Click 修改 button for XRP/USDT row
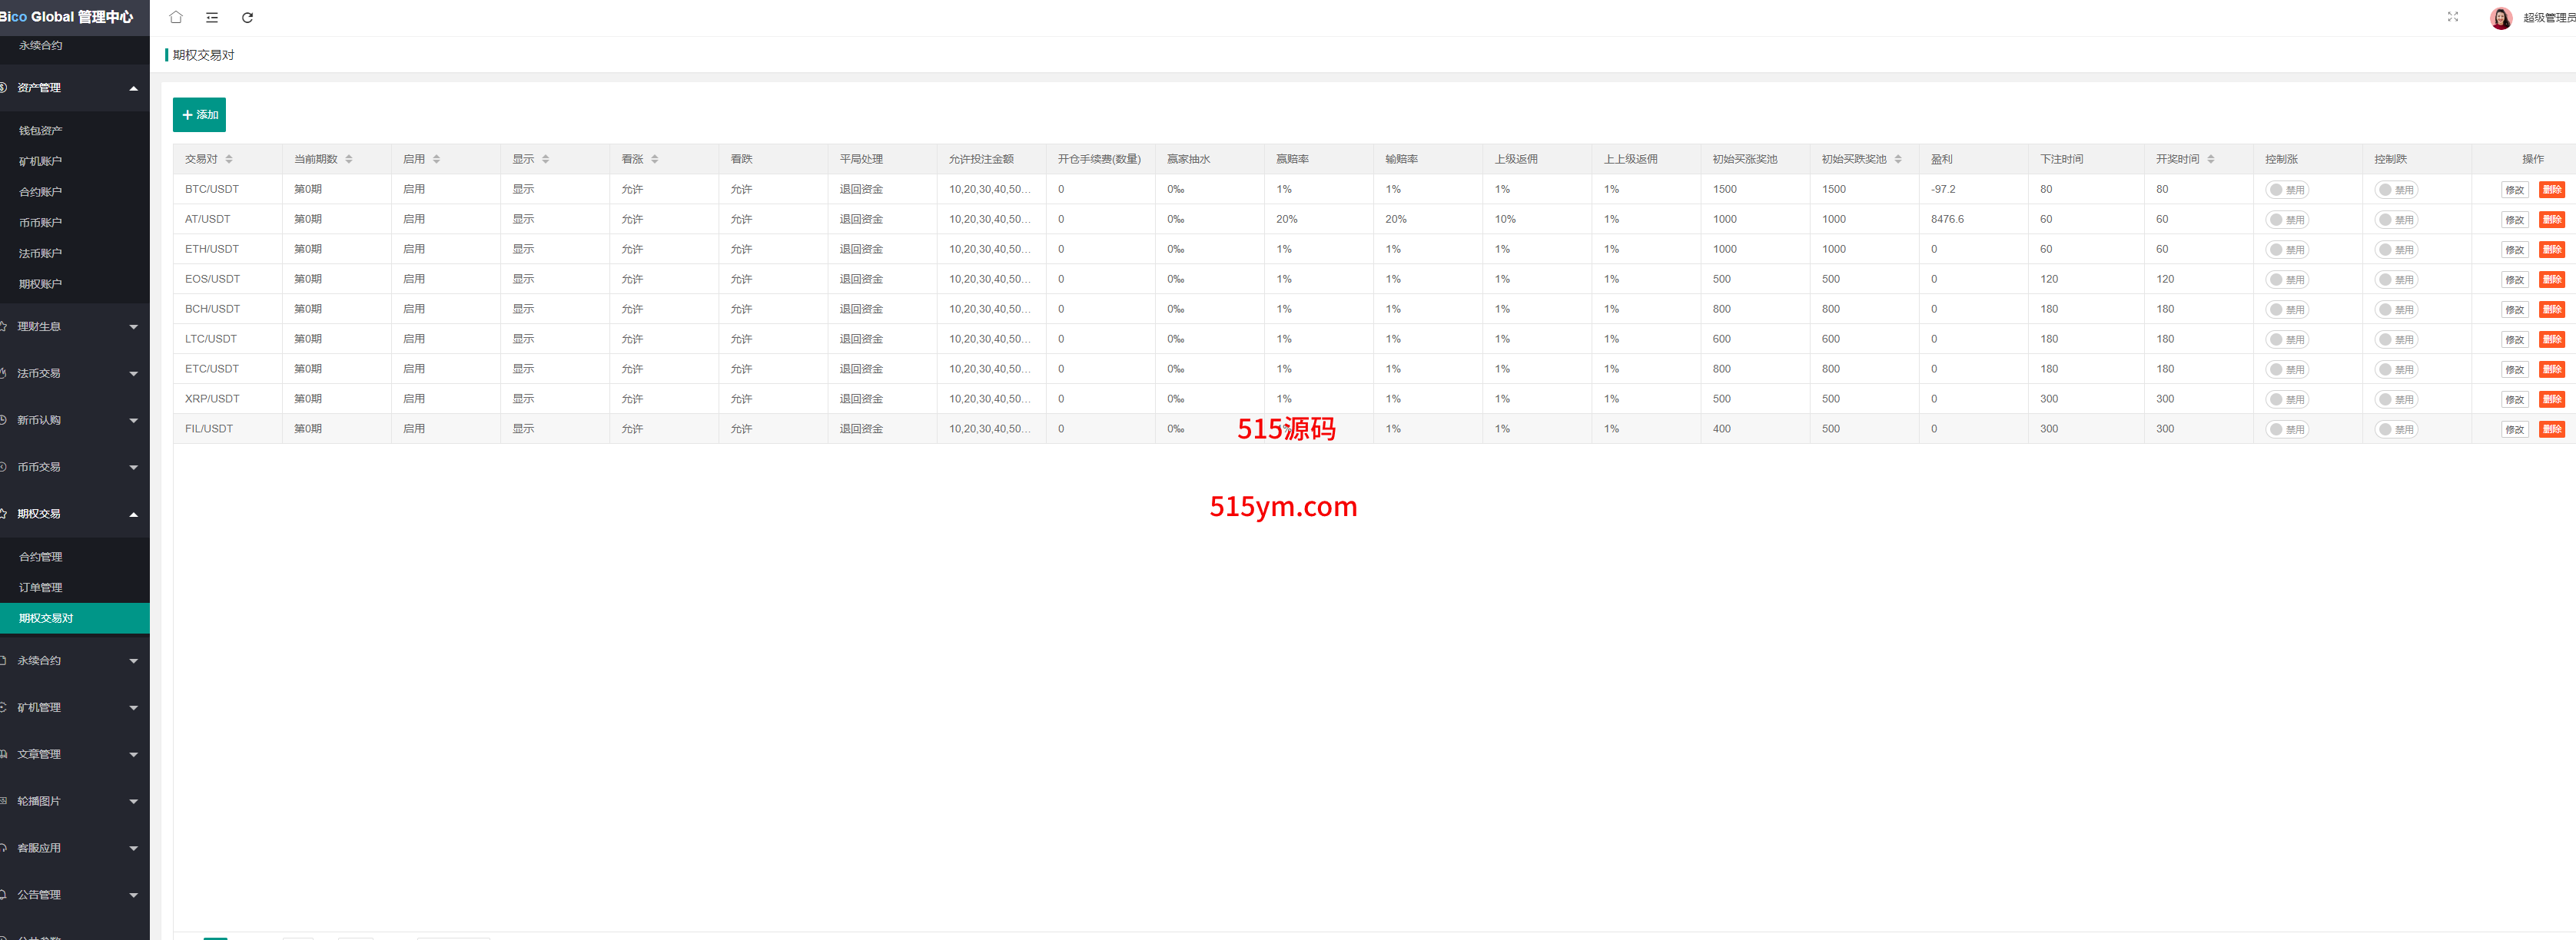Screen dimensions: 2576x940 (x=2514, y=399)
